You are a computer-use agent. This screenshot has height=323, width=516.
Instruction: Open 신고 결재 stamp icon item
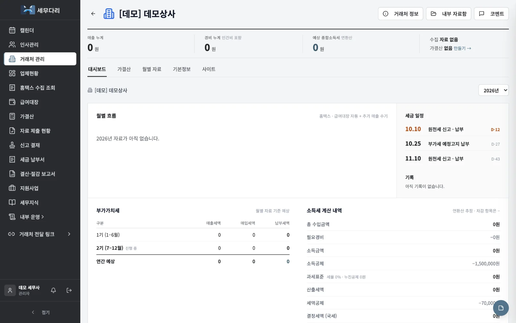pyautogui.click(x=12, y=145)
